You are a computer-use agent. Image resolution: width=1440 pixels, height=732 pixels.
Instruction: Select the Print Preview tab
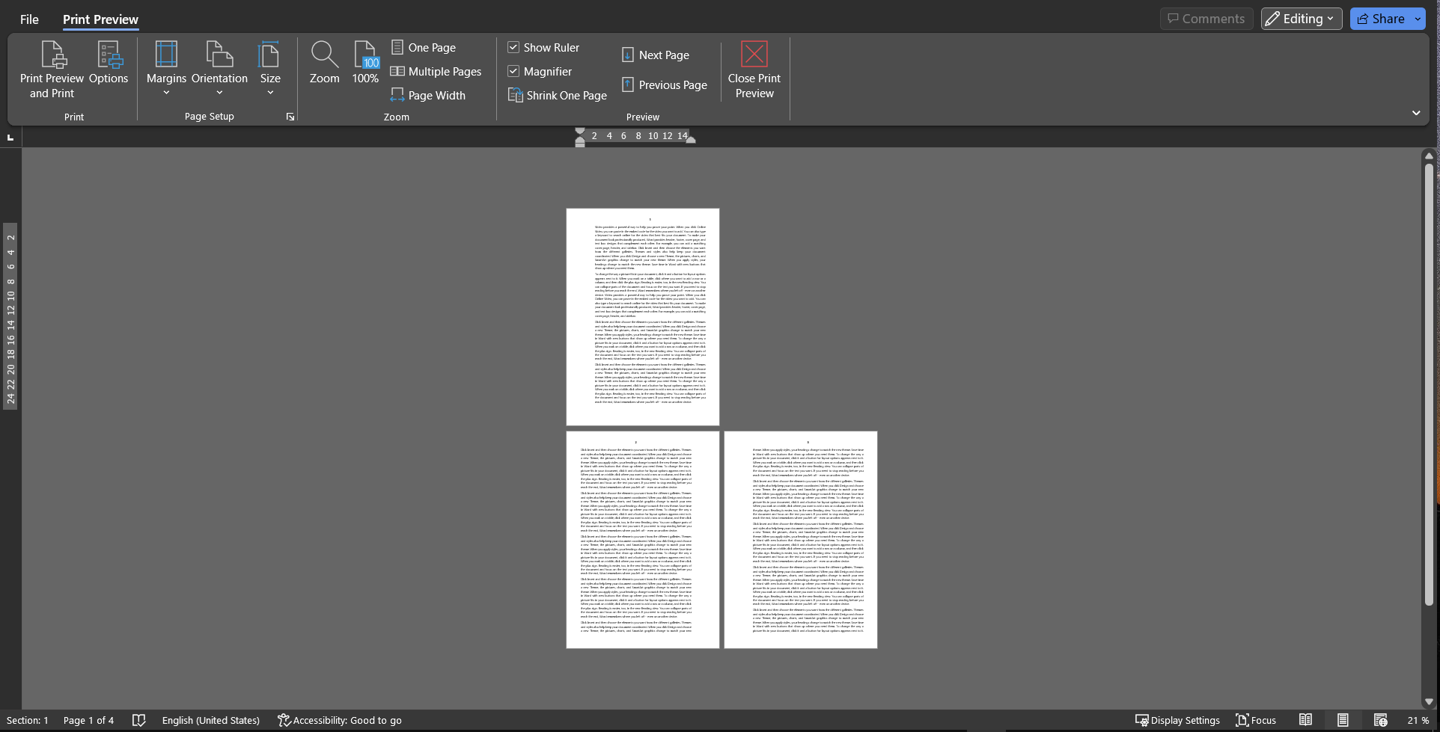[x=100, y=19]
